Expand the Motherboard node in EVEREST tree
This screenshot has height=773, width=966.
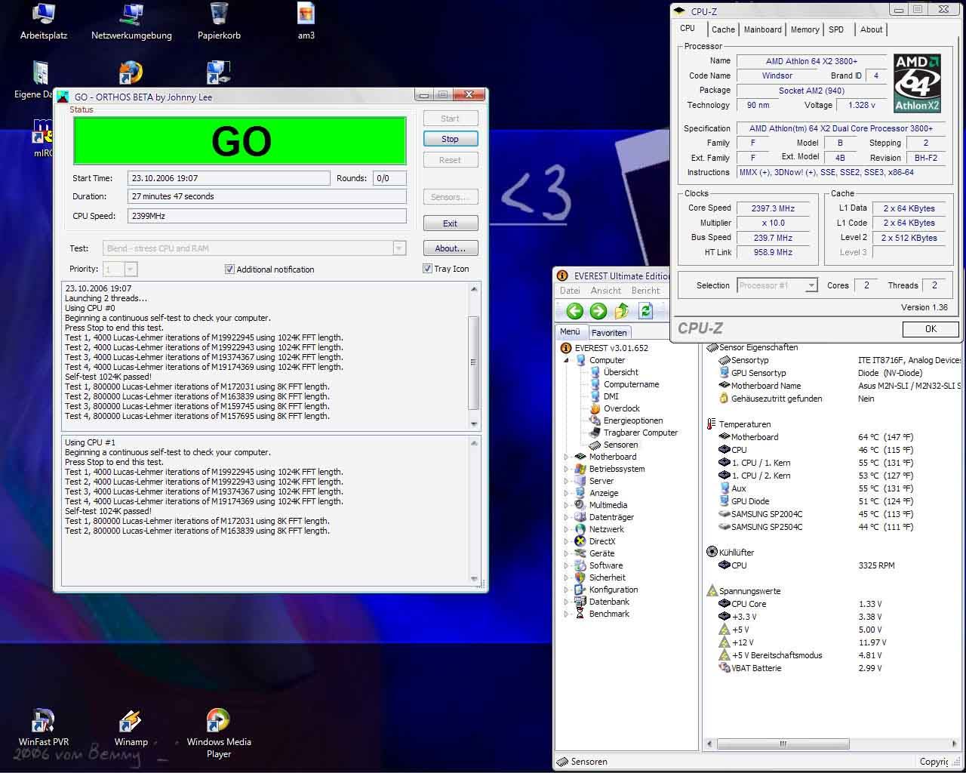(566, 457)
